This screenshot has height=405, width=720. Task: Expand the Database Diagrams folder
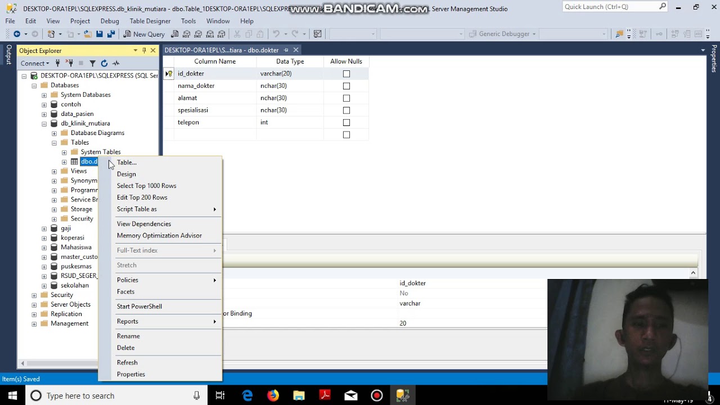[55, 133]
